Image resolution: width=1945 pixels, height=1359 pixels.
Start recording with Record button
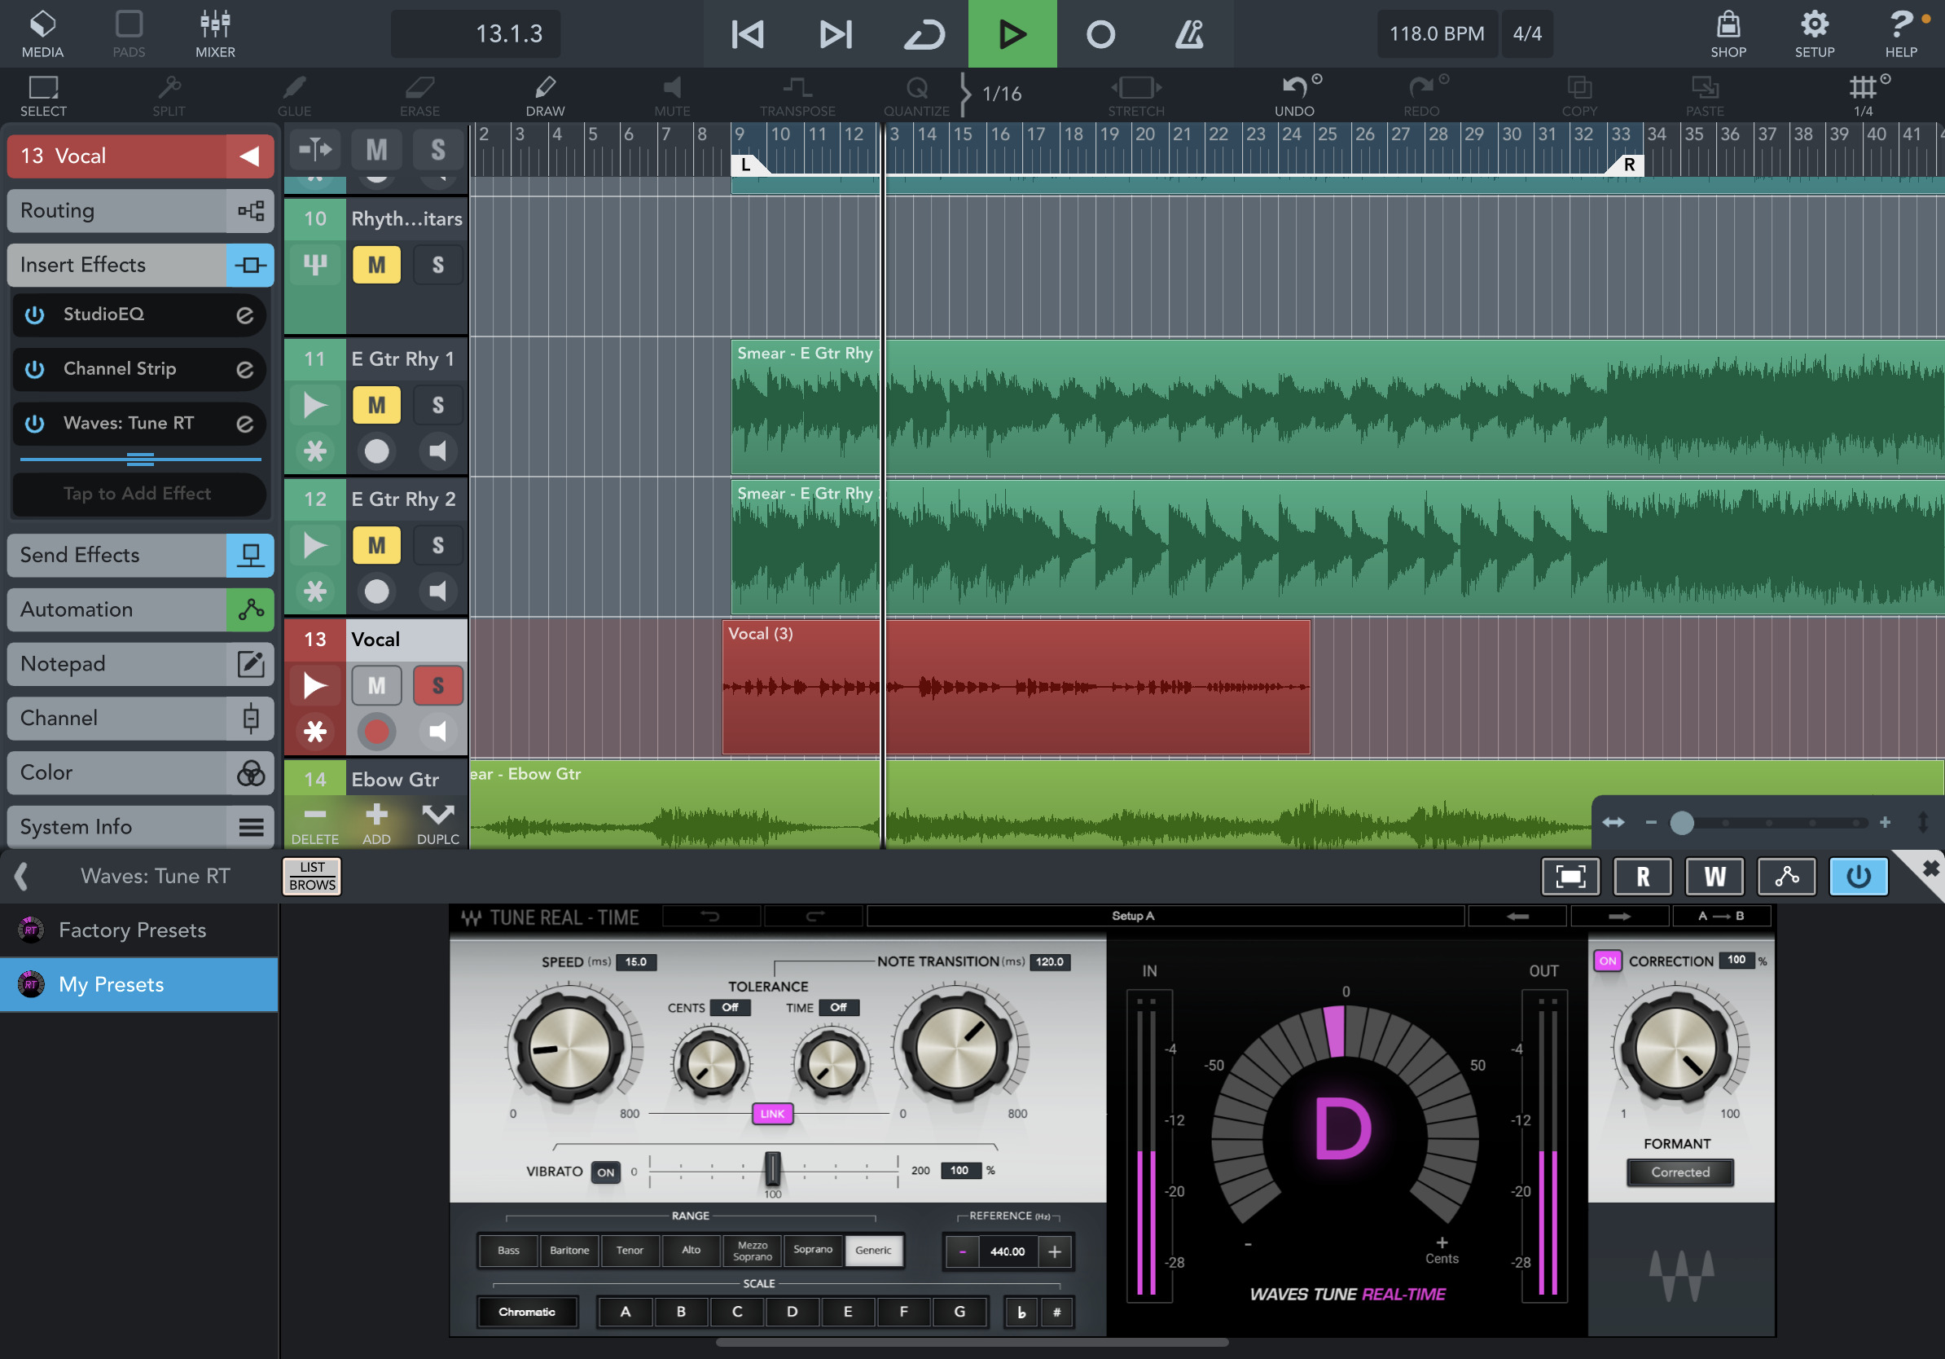1100,34
